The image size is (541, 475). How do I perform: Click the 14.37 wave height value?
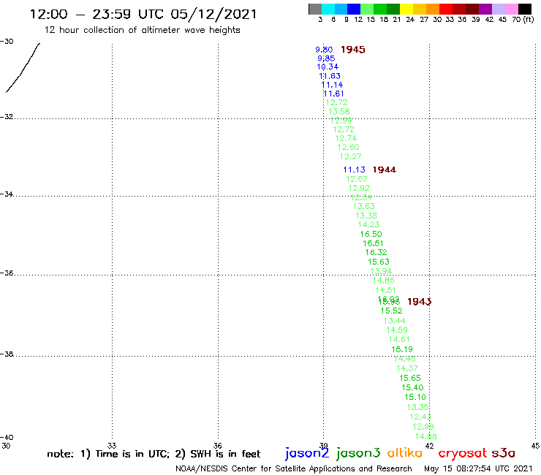pos(407,368)
